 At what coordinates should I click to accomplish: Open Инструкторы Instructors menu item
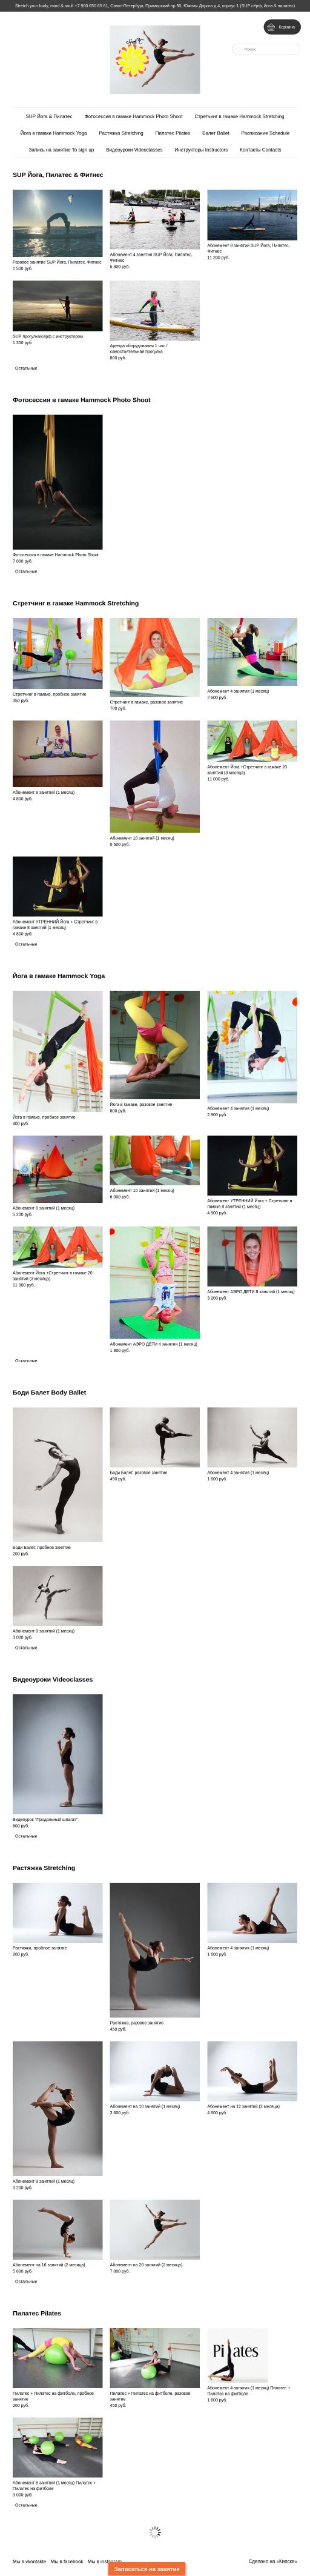(201, 150)
